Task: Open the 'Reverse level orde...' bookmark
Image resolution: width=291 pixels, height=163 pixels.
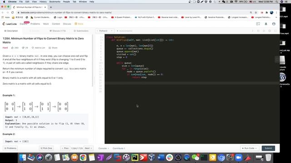Action: pos(168,17)
